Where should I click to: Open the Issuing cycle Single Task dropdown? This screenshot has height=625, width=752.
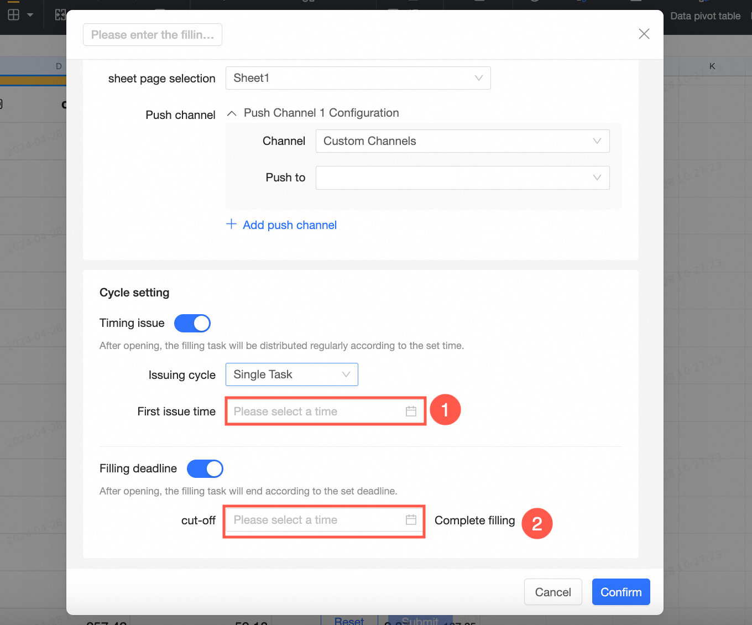click(291, 374)
